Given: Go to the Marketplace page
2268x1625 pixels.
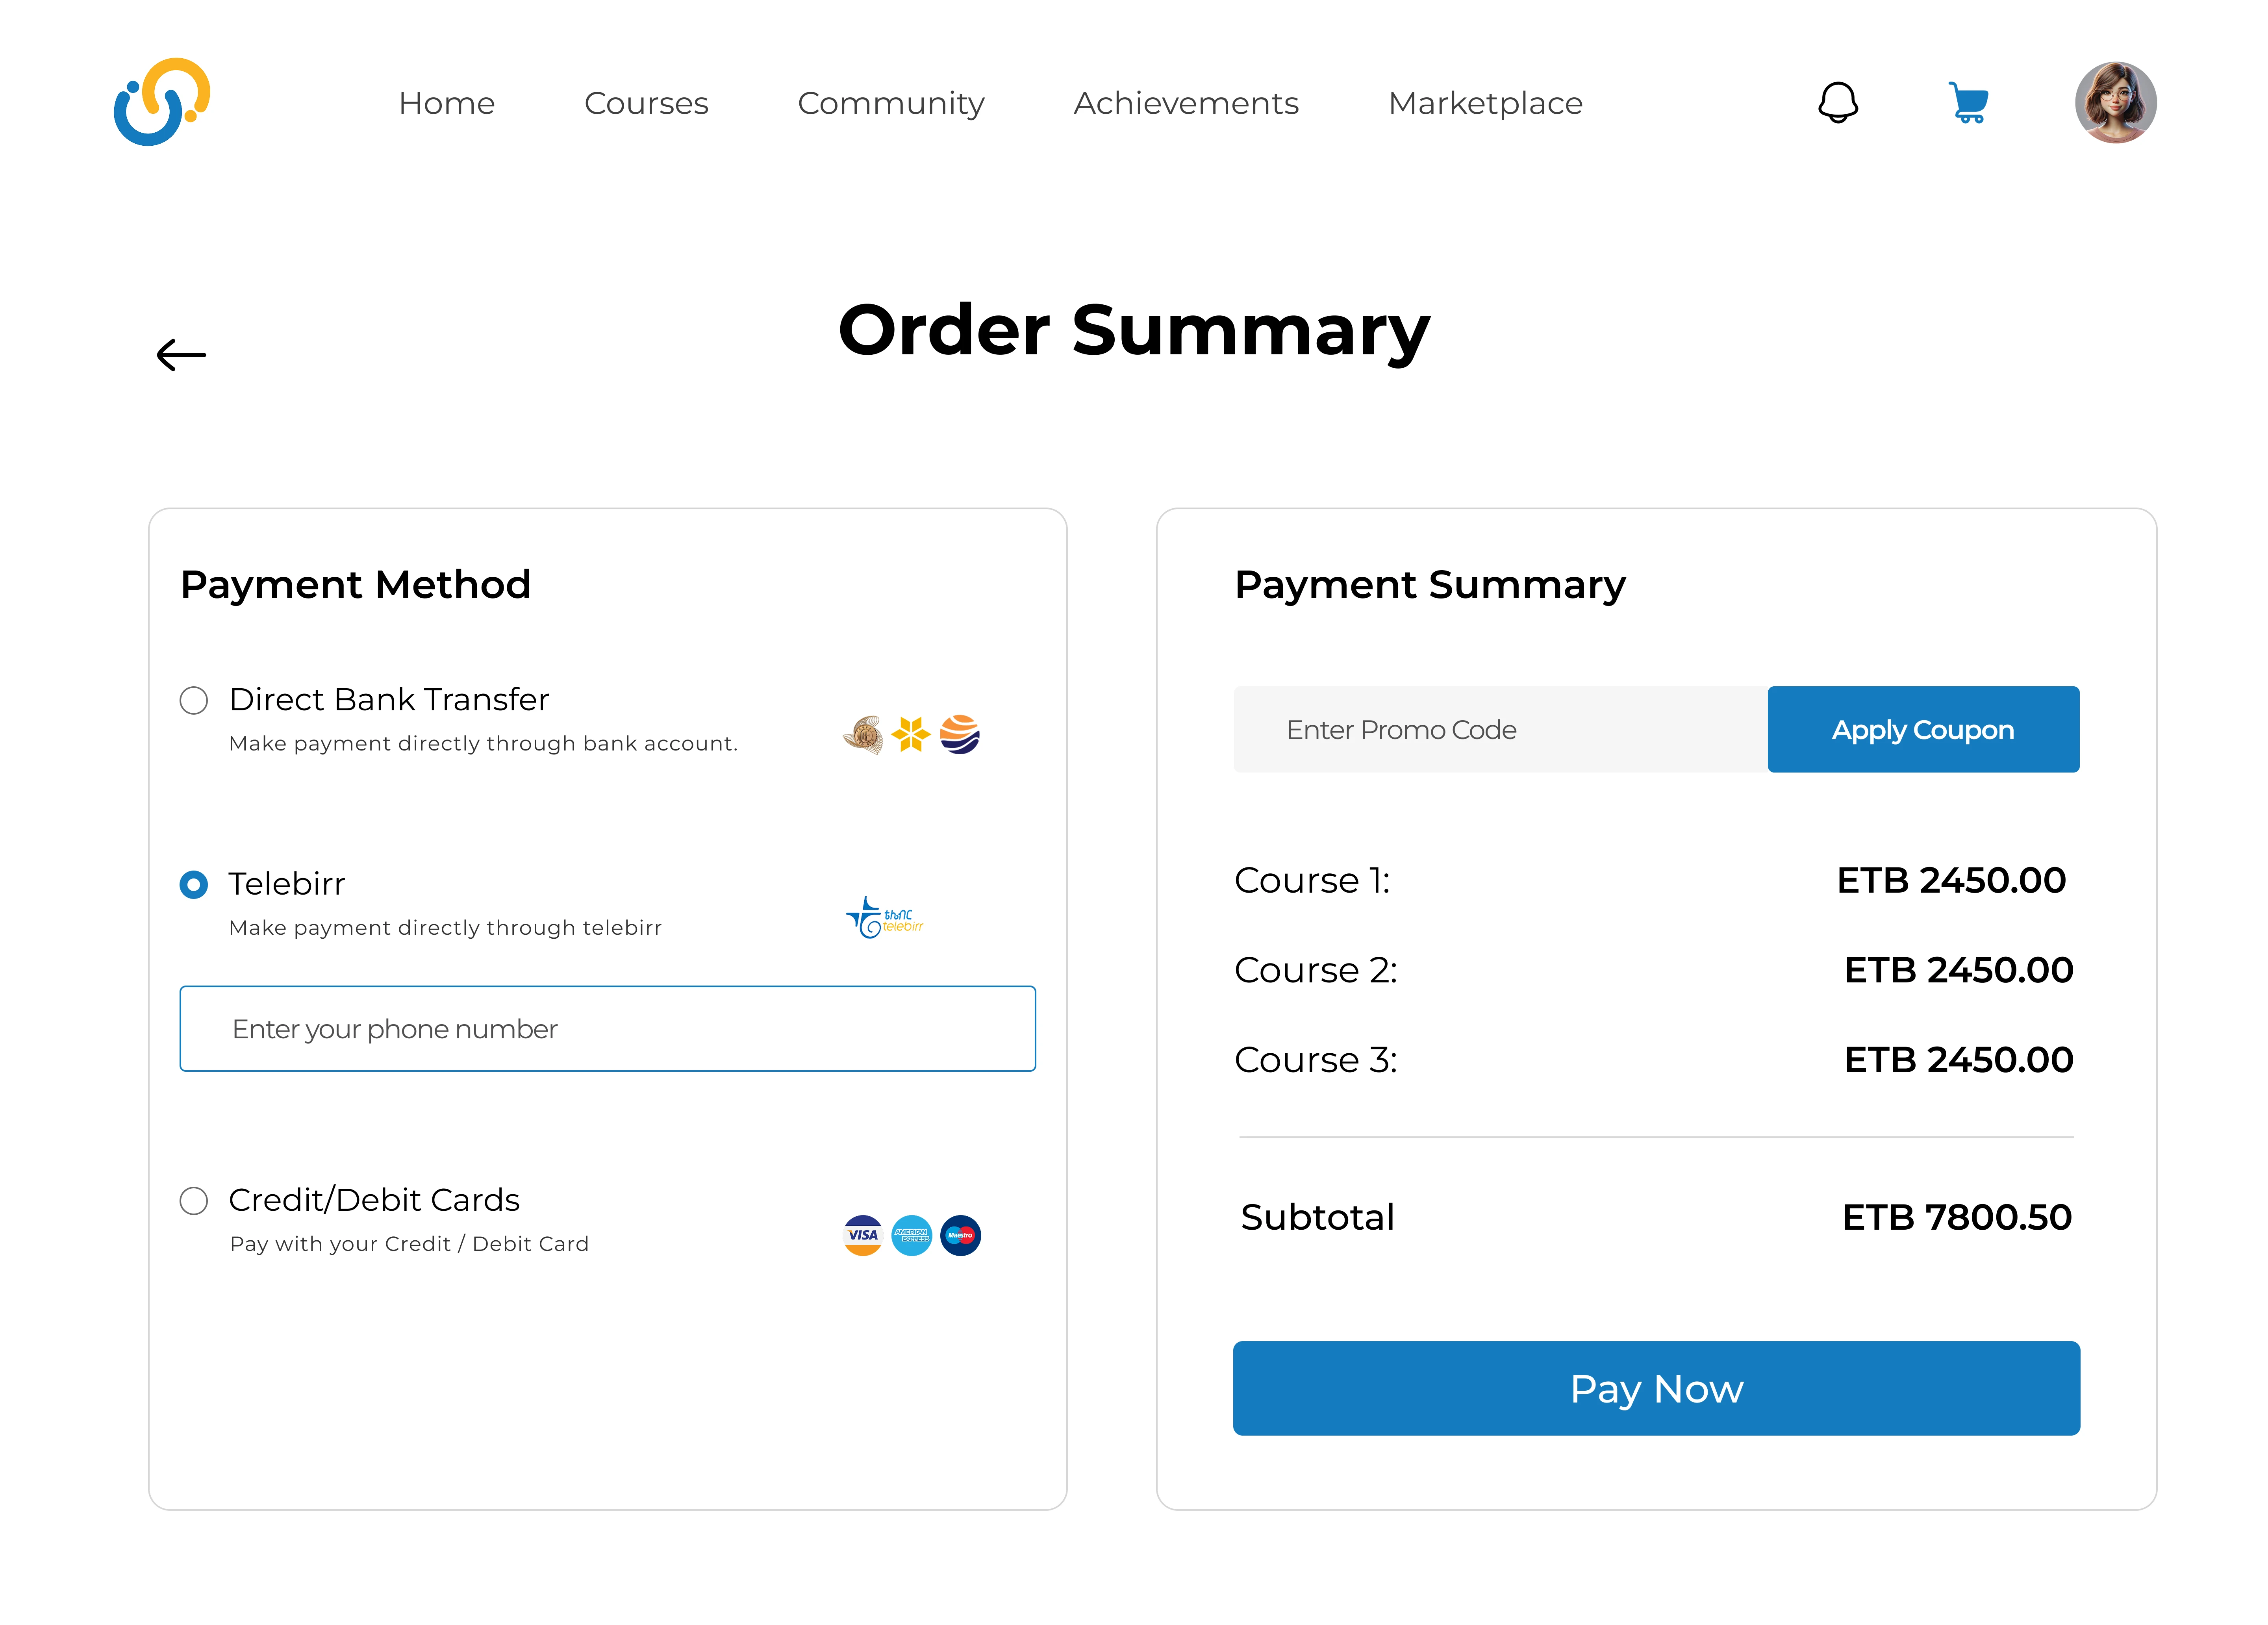Looking at the screenshot, I should tap(1485, 103).
